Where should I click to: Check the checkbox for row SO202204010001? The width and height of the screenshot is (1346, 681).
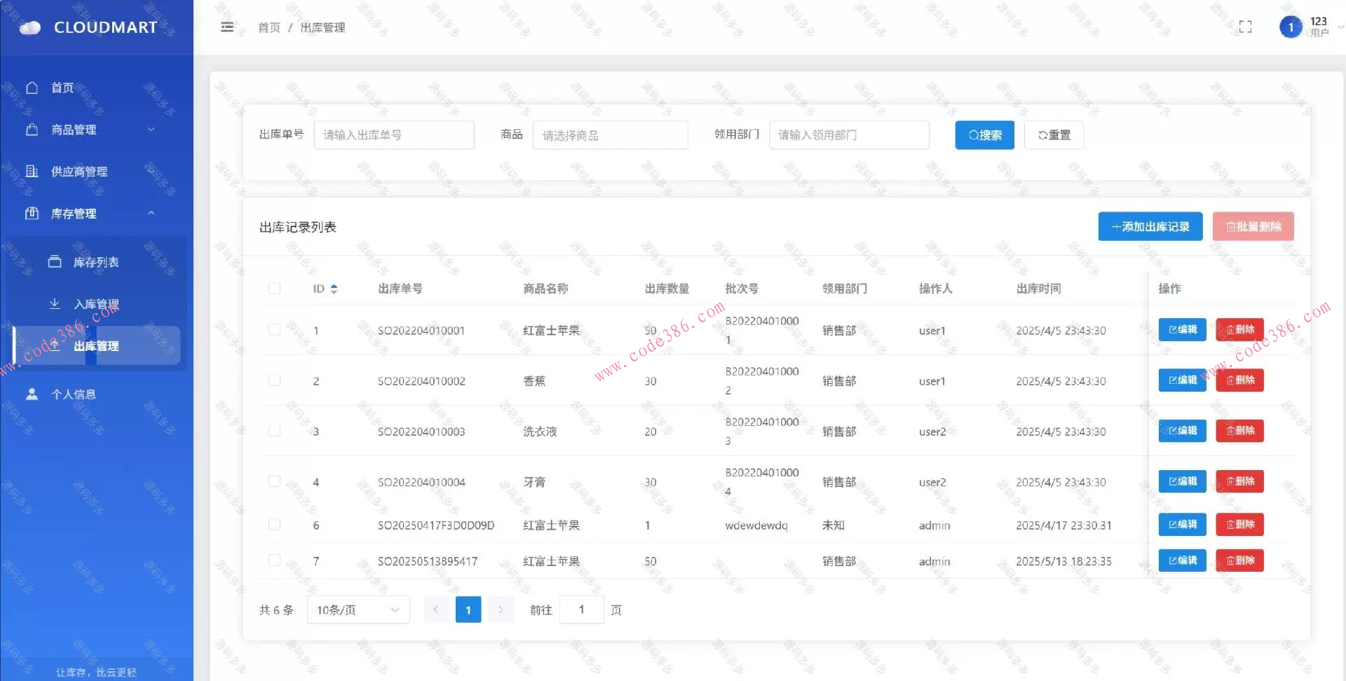[x=274, y=329]
